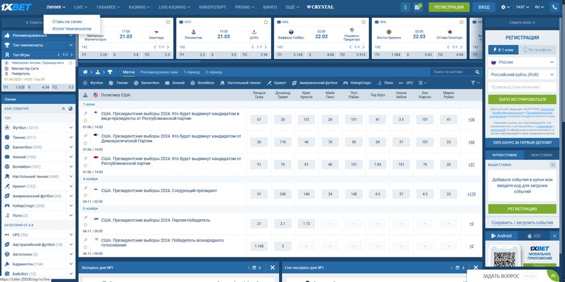The height and width of the screenshot is (282, 565).
Task: Open the gift bonuses icon in header
Action: (418, 7)
